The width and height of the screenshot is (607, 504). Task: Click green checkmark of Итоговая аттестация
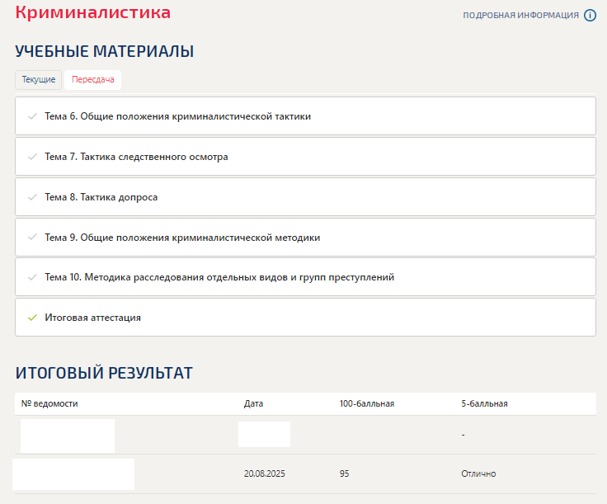click(x=32, y=318)
